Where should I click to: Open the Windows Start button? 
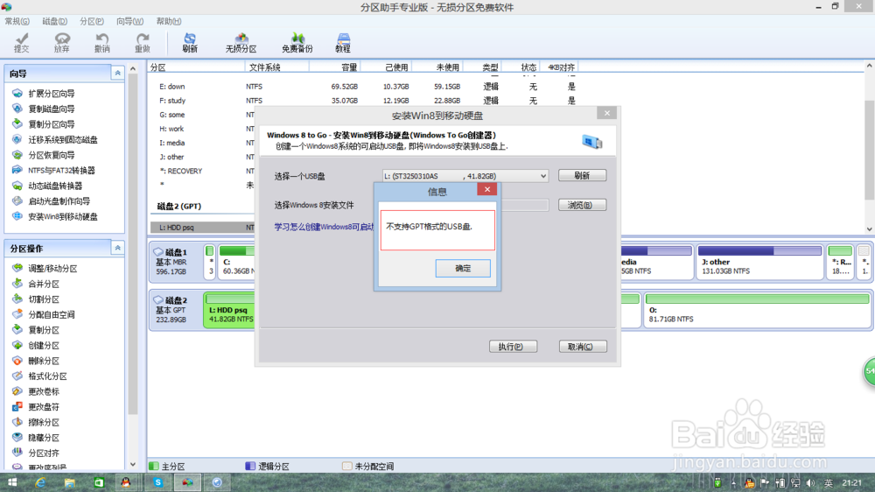coord(11,482)
